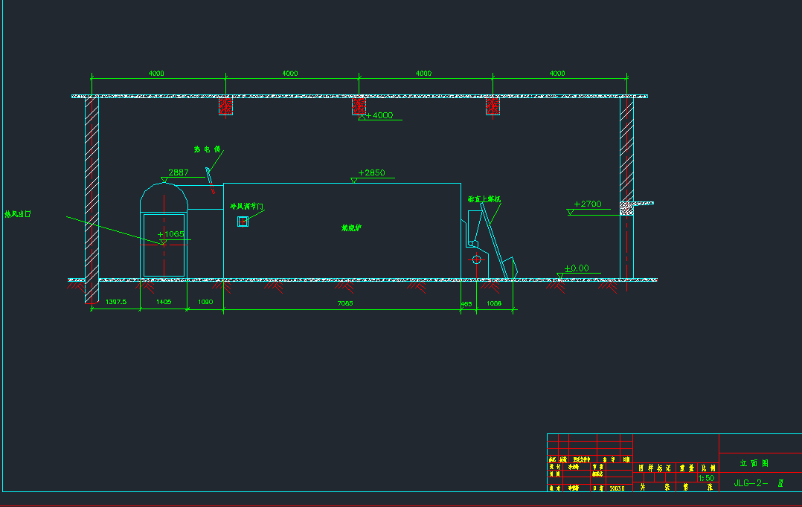Click the 1405 dimension text
This screenshot has height=507, width=802.
163,303
